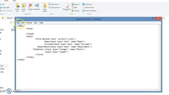Click the submit input line text
The height and width of the screenshot is (95, 169).
pyautogui.click(x=57, y=52)
